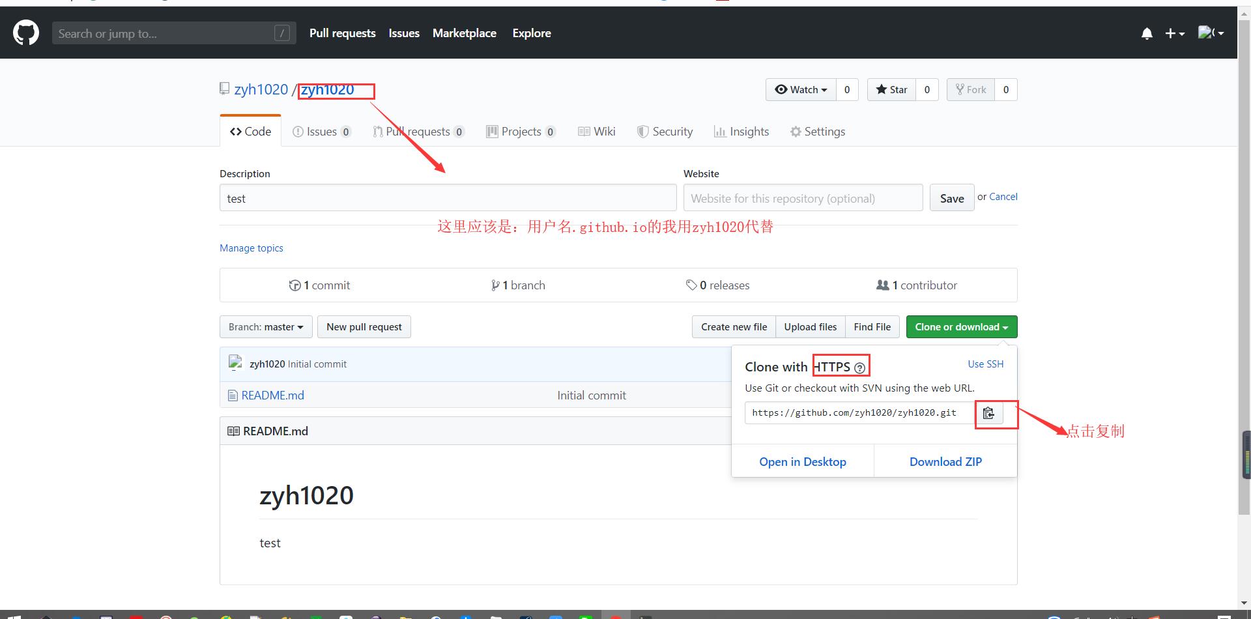Focus the Search or jump to field

pyautogui.click(x=174, y=33)
